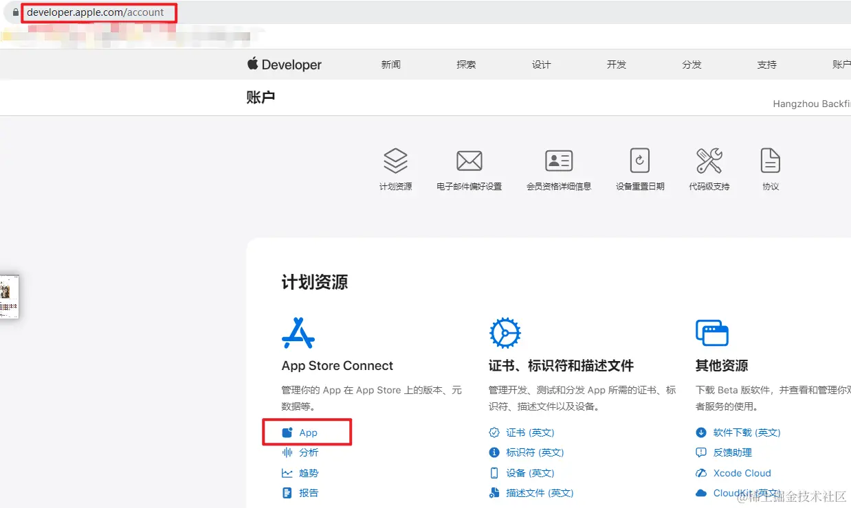
Task: Click the icon beside the App link
Action: [x=287, y=432]
